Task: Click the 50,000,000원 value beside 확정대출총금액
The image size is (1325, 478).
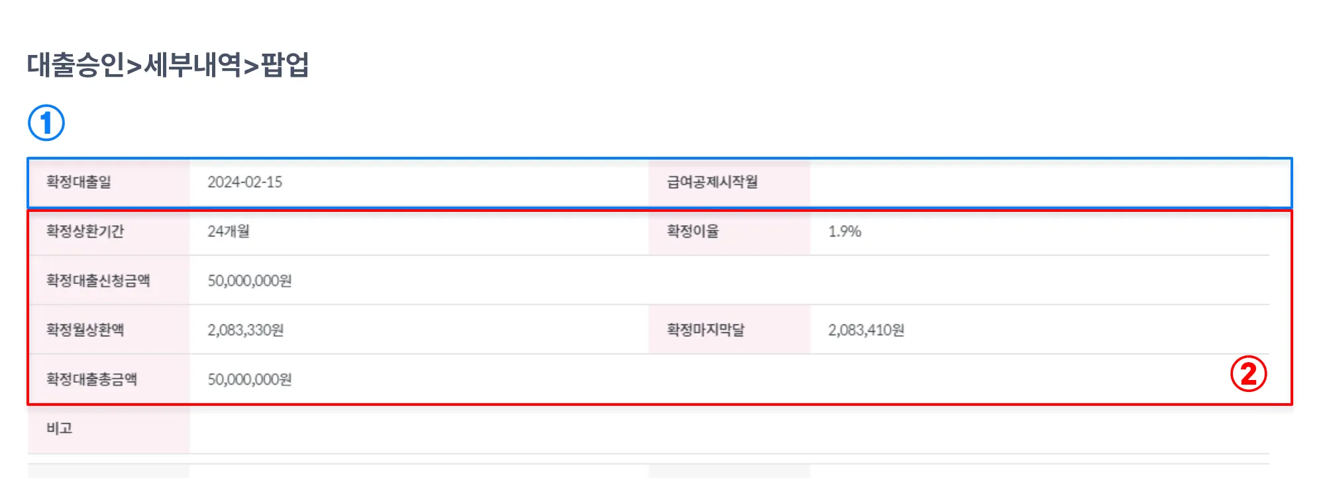Action: 250,379
